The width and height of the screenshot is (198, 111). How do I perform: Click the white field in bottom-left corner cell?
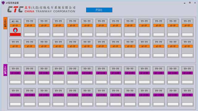(15, 104)
